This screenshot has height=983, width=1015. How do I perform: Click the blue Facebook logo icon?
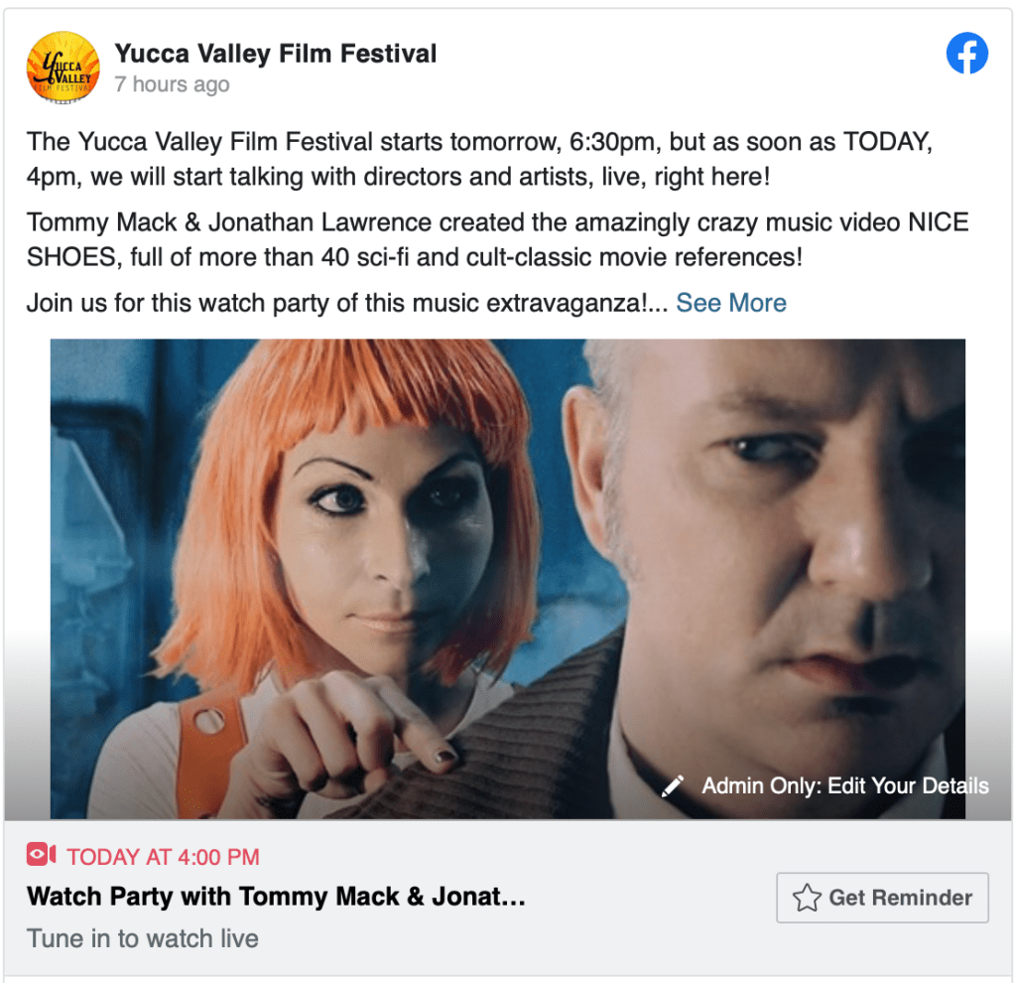pos(966,54)
